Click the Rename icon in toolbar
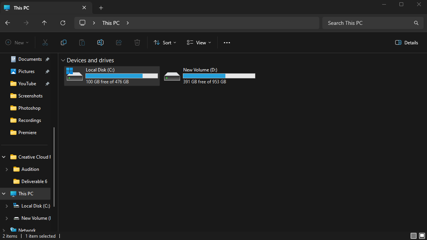Viewport: 427px width, 240px height. pos(100,42)
